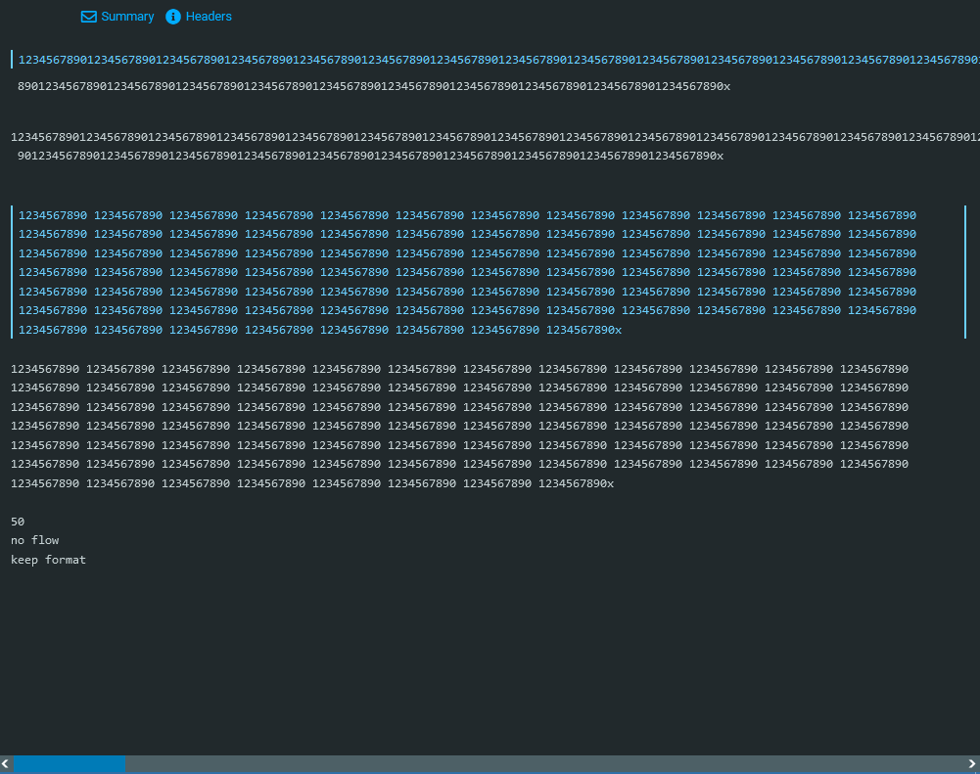Click the second unquoted wrapped paragraph
The width and height of the screenshot is (980, 774).
[392, 137]
